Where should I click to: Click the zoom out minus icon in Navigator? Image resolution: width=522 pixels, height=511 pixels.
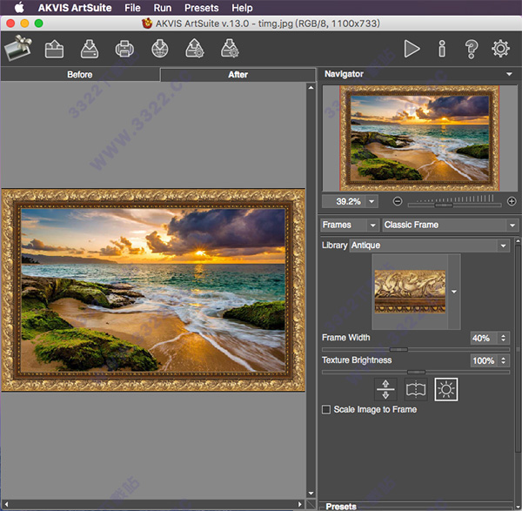click(x=398, y=201)
